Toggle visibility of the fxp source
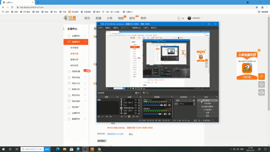 136,105
